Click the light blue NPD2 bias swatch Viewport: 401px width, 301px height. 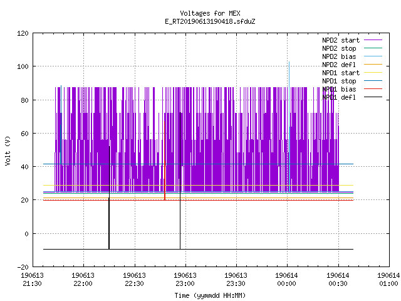tap(373, 56)
